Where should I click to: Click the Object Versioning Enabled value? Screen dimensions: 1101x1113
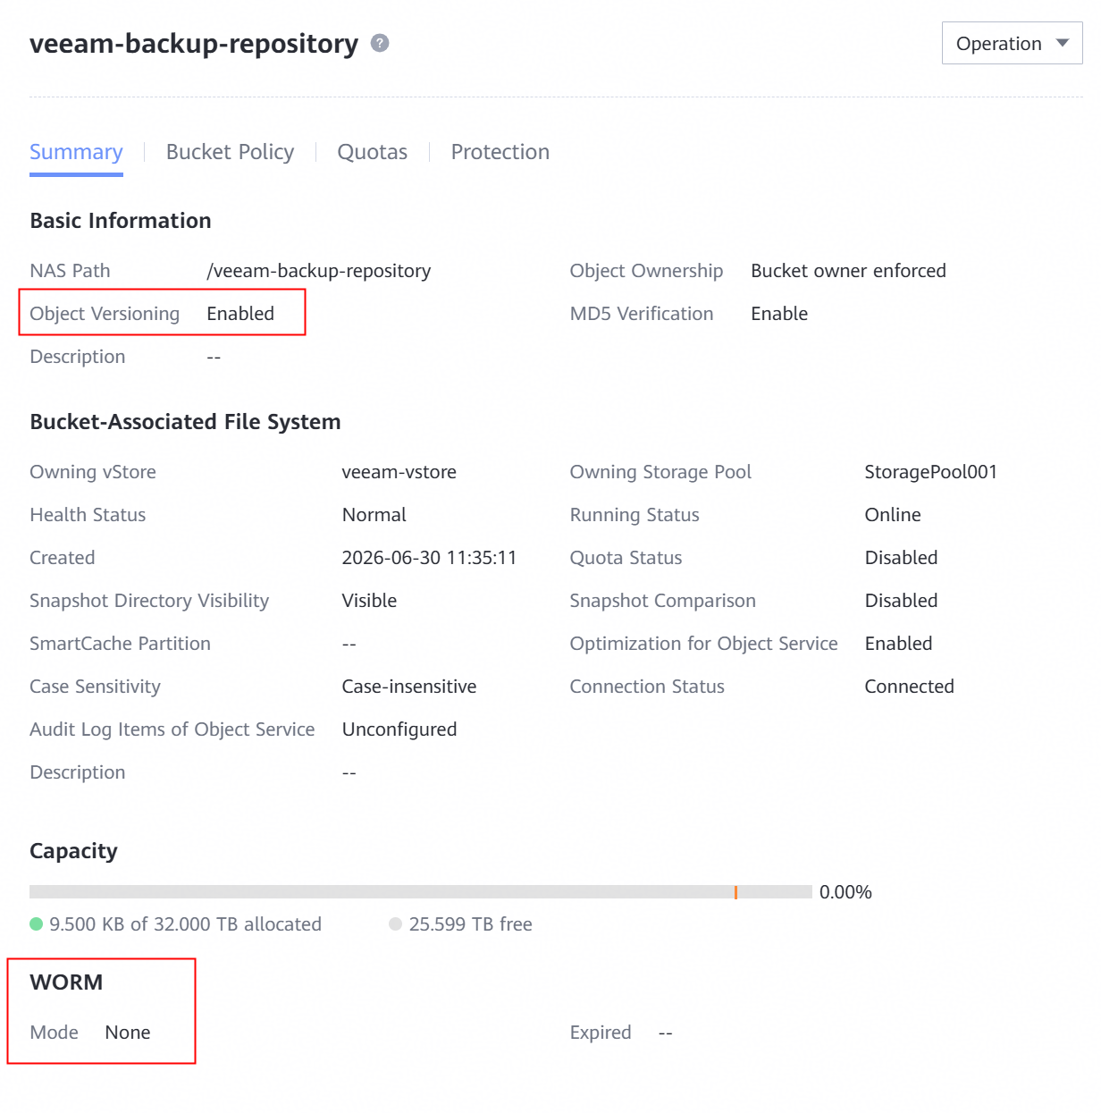coord(240,314)
